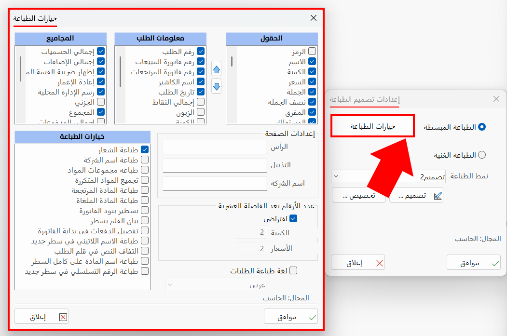
Task: Click the move down arrow icon
Action: (217, 86)
